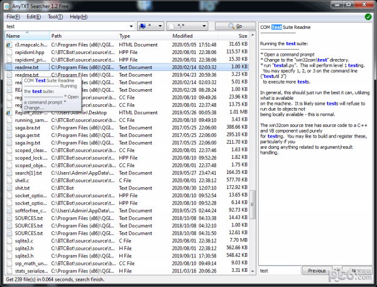377x287 pixels.
Task: Click the 1.01 MB size cell
Action: click(238, 112)
